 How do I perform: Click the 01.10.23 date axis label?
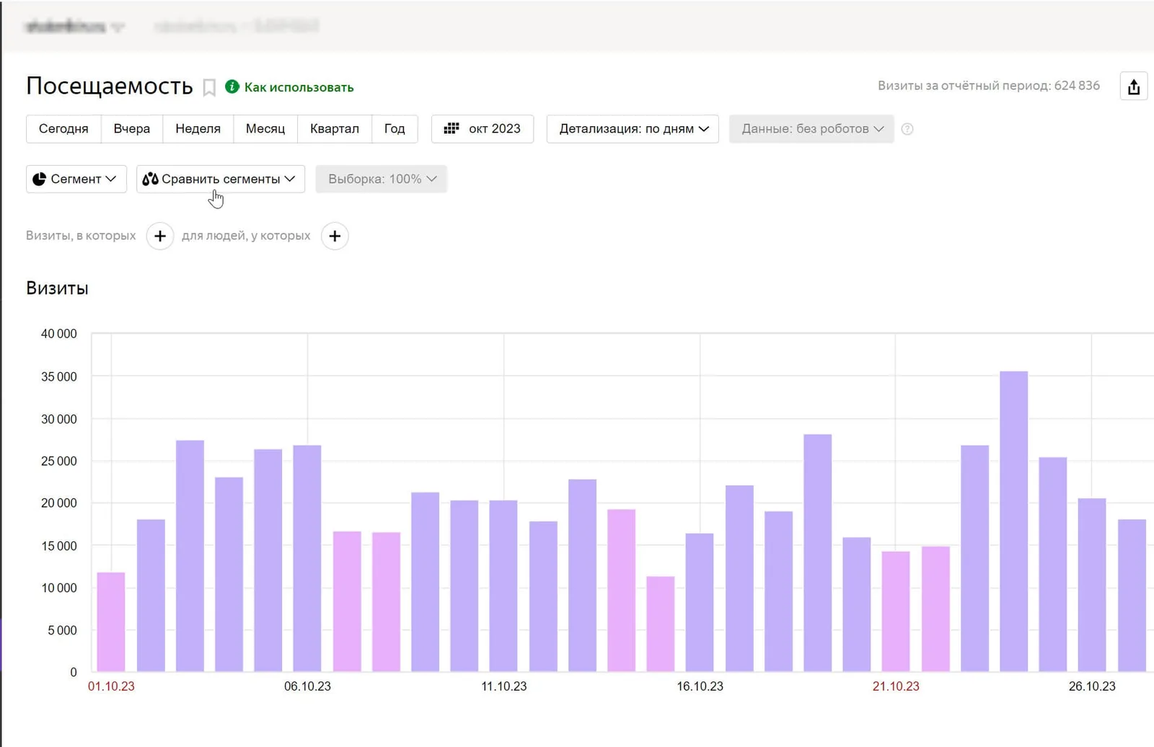tap(111, 686)
